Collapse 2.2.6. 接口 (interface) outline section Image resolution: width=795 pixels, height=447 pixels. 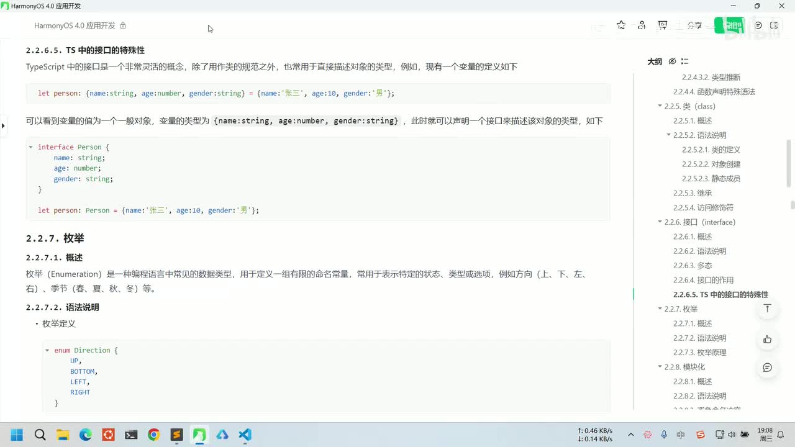point(660,222)
